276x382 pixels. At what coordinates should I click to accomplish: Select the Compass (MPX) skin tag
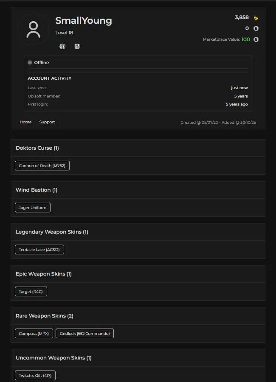[x=34, y=334]
